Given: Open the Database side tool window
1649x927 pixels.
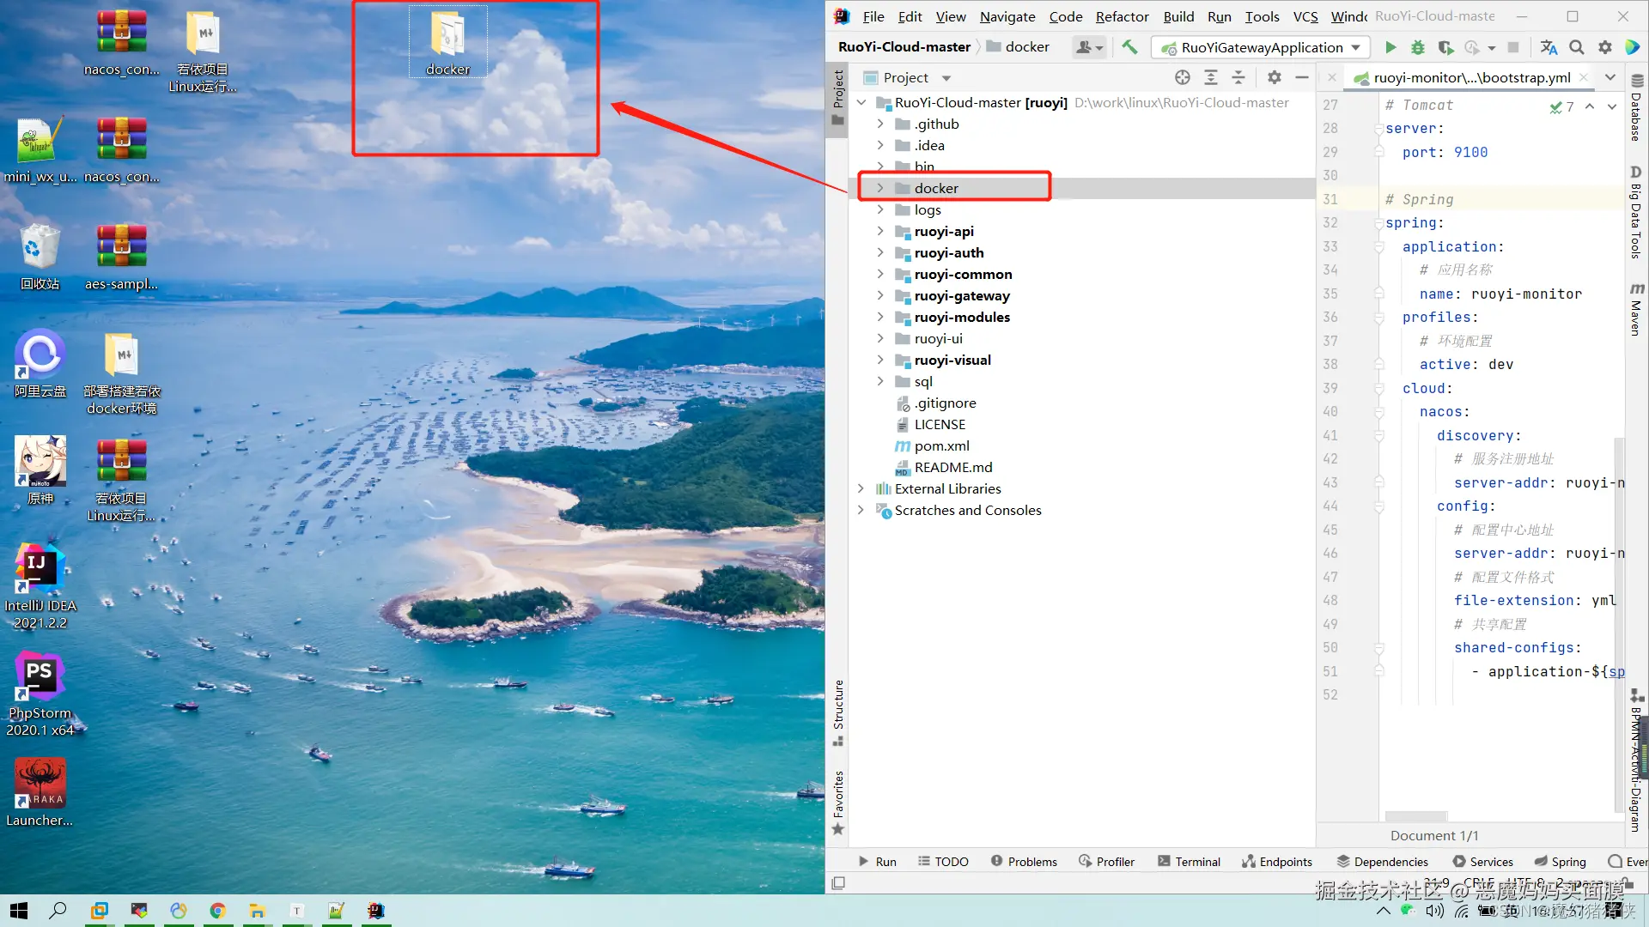Looking at the screenshot, I should coord(1636,110).
